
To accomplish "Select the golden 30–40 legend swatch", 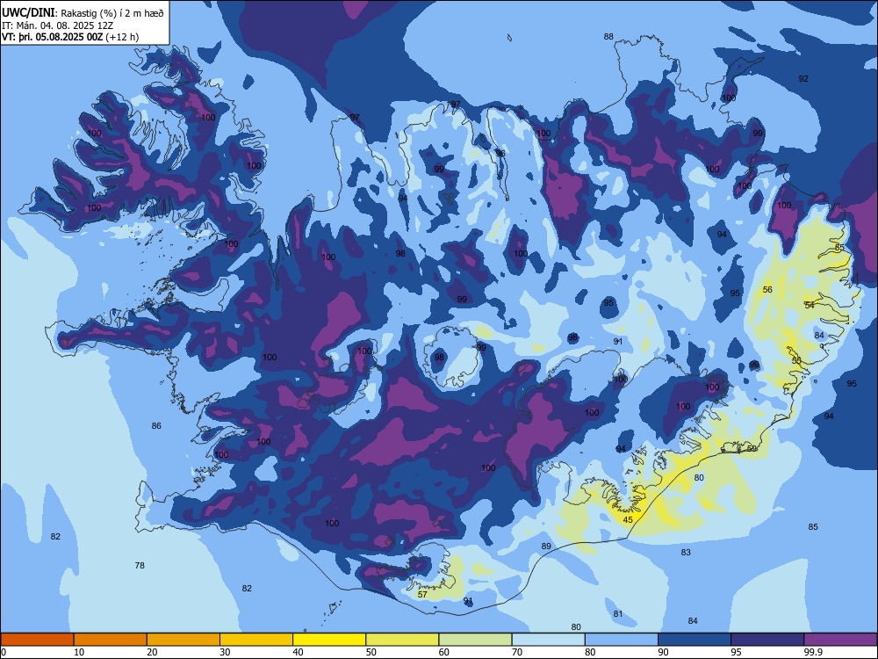I will [256, 640].
